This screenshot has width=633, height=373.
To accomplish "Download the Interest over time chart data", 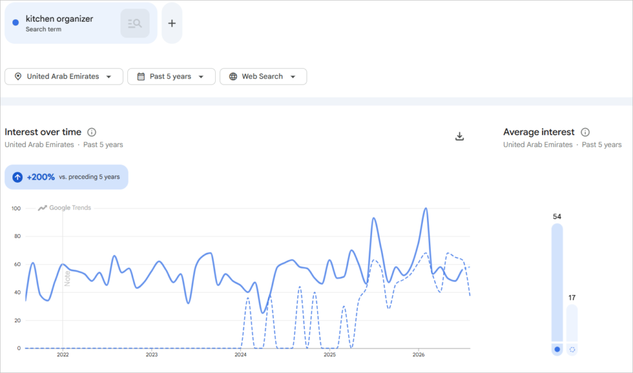I will click(459, 136).
